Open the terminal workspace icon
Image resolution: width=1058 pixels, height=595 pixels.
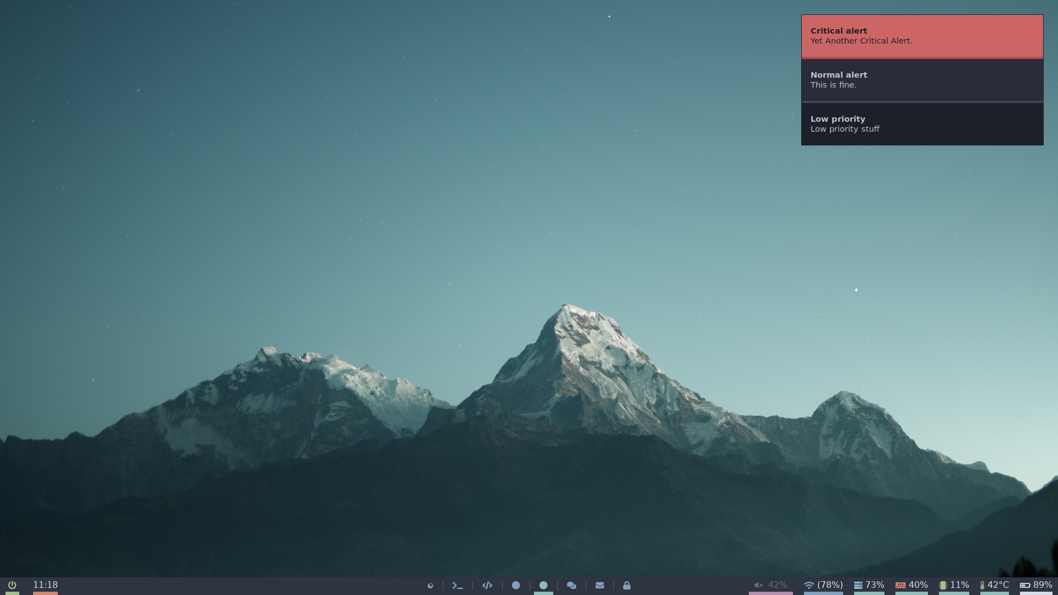pos(457,585)
